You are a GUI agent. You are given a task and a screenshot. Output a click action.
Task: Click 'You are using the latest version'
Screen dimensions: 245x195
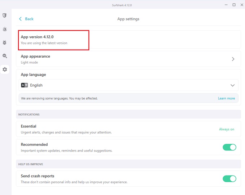(44, 43)
